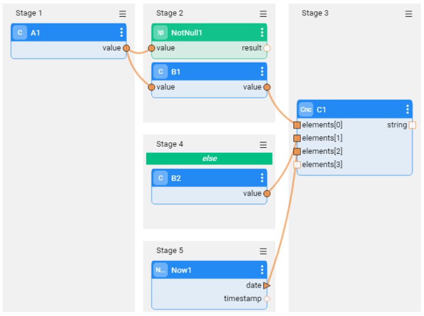
Task: Click the NotNull1 result output port
Action: [x=267, y=48]
